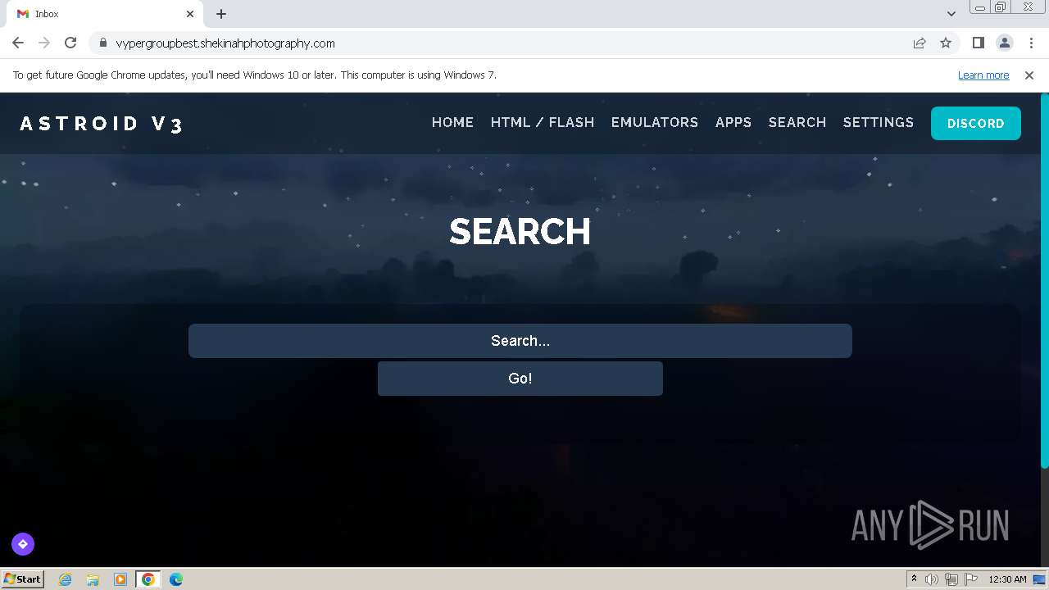
Task: Click the DISCORD button
Action: [976, 123]
